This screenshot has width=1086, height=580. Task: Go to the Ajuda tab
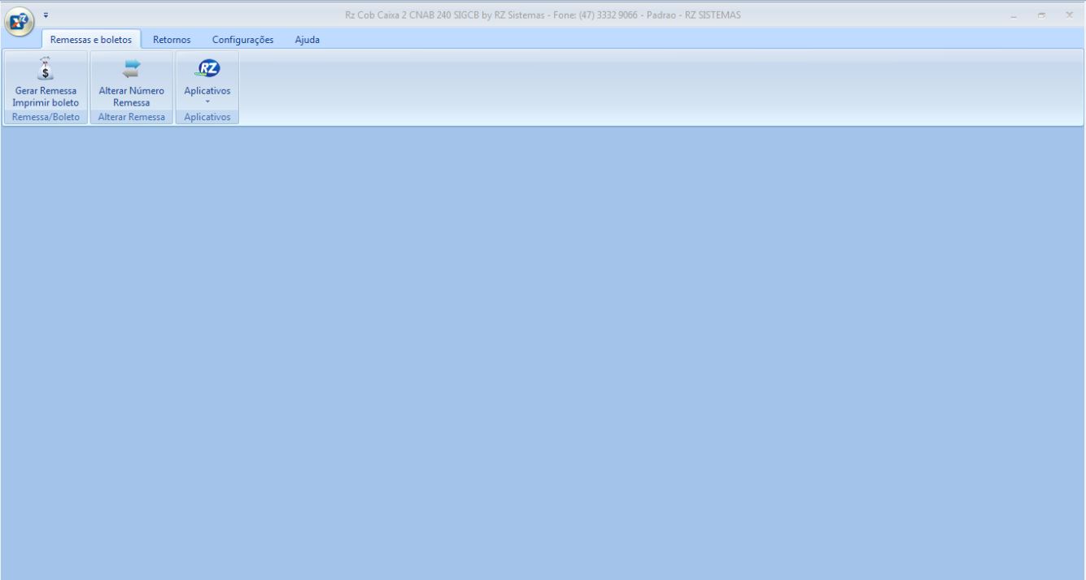pyautogui.click(x=307, y=40)
